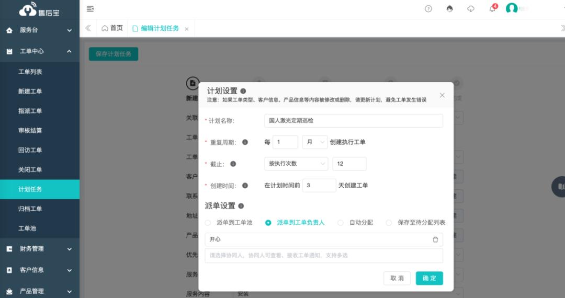Open the 按执行次数 deadline type dropdown
Viewport: 565px width, 298px height.
pyautogui.click(x=296, y=164)
